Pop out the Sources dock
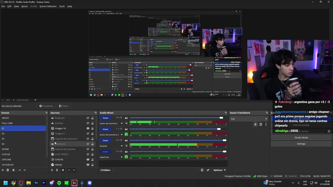 click(x=95, y=113)
